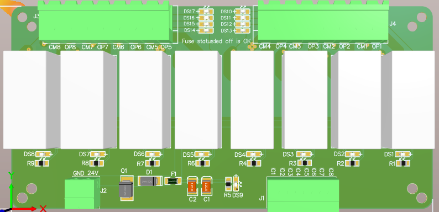Select the leftmost white relay
The image size is (439, 212).
coord(30,100)
